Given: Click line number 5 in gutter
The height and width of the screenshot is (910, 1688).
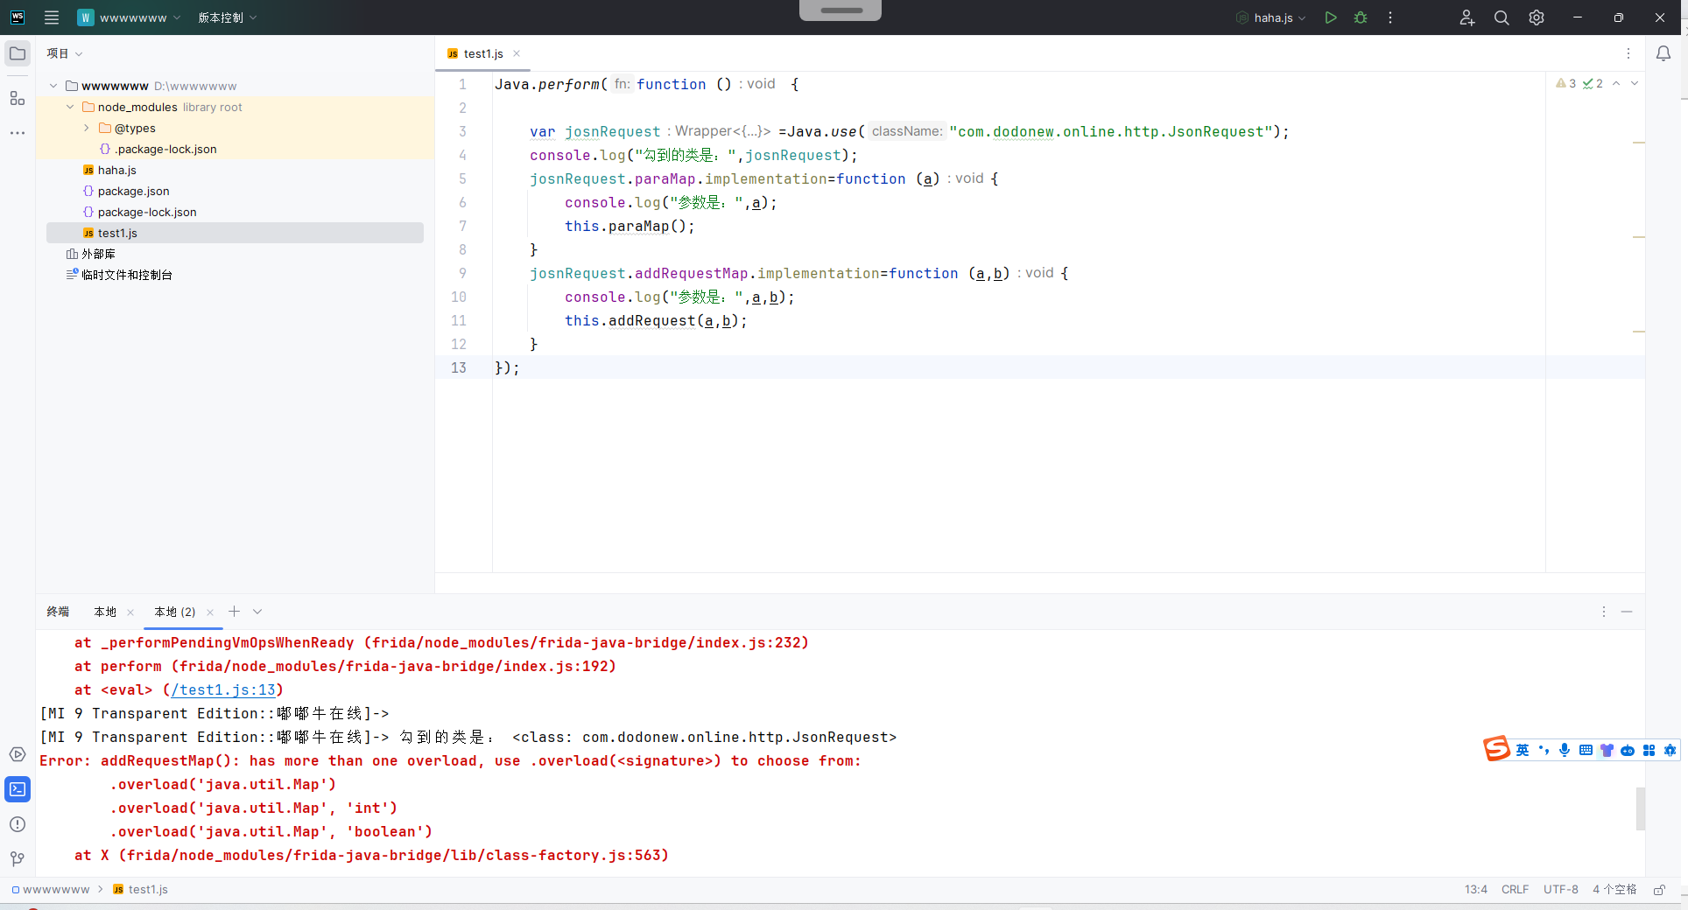Looking at the screenshot, I should 462,178.
